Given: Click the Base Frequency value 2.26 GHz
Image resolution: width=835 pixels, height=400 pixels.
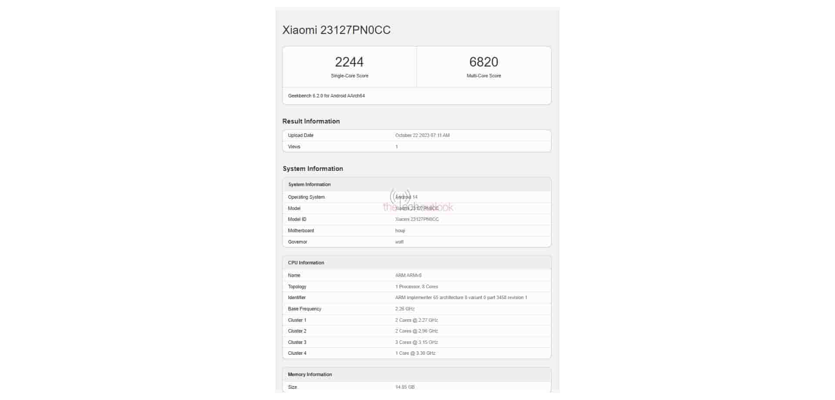Looking at the screenshot, I should coord(405,309).
